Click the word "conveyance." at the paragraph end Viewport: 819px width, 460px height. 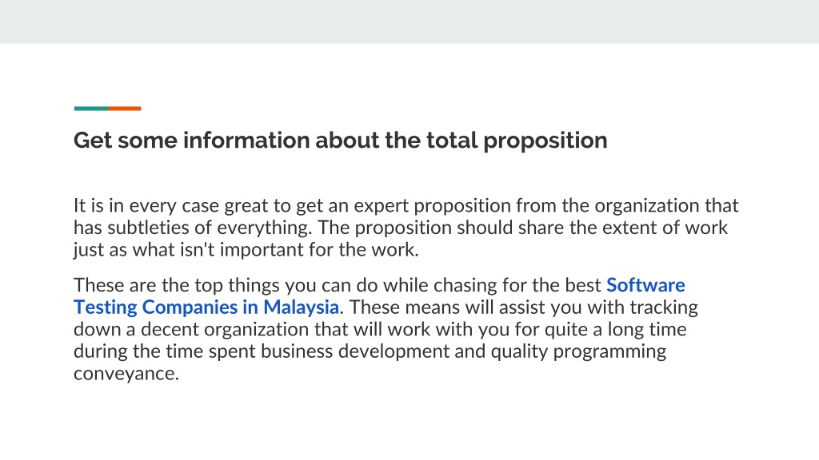(126, 374)
